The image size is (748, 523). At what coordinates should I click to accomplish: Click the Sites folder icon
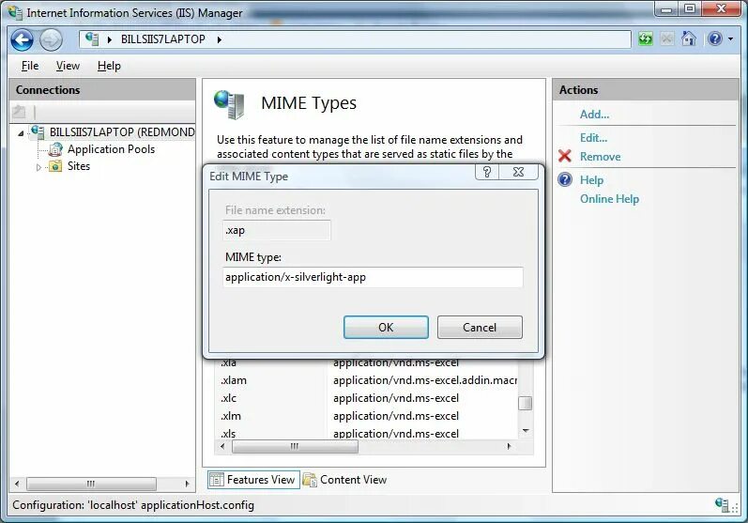click(55, 166)
